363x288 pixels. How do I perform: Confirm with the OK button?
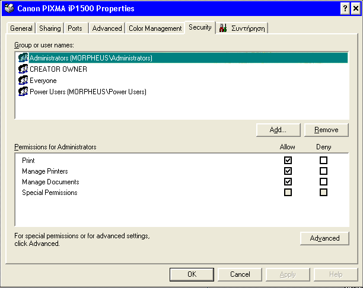point(192,274)
